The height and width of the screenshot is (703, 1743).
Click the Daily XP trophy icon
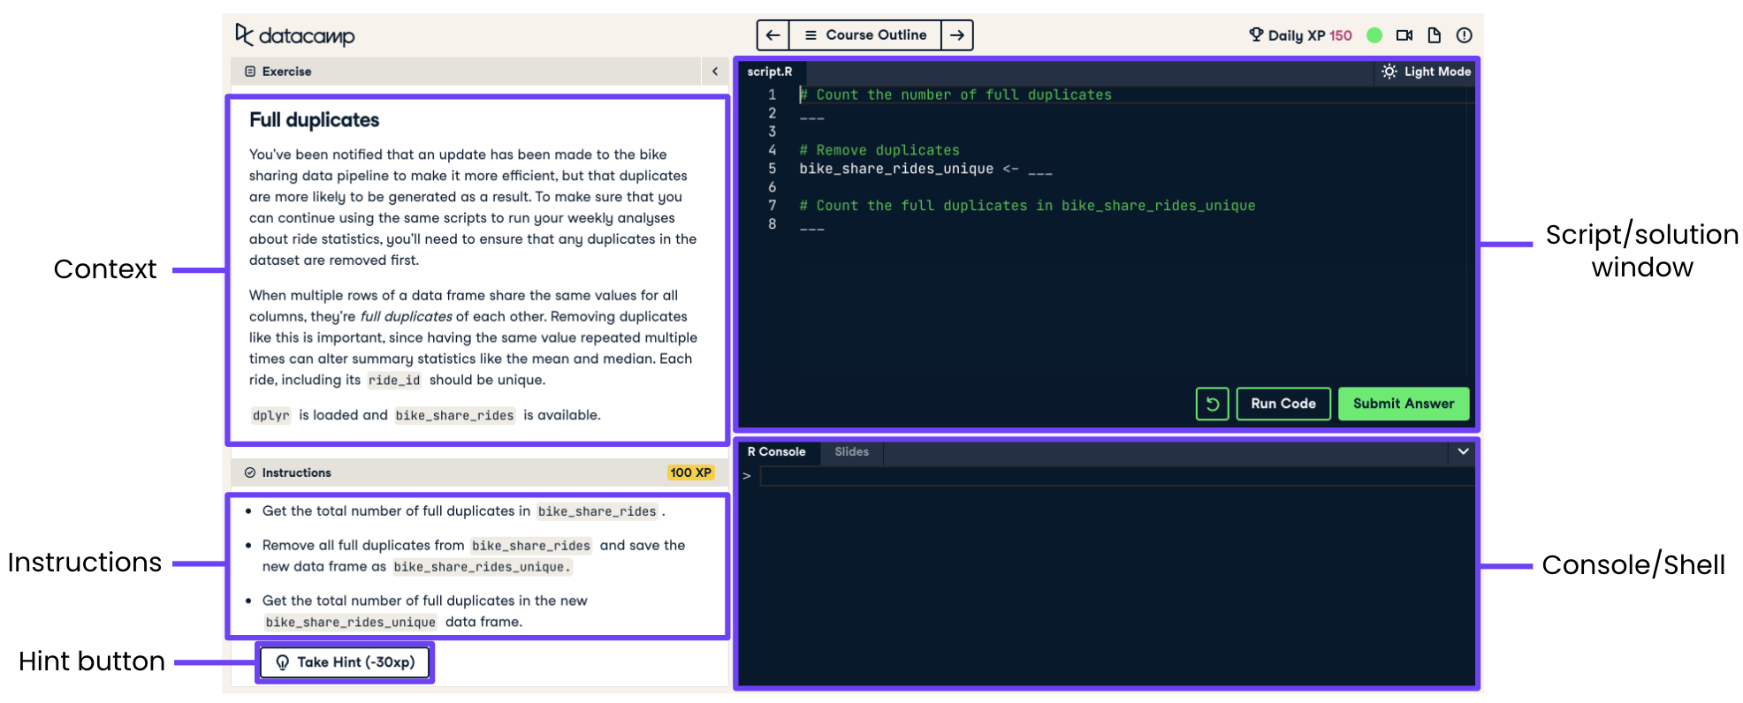[x=1256, y=34]
